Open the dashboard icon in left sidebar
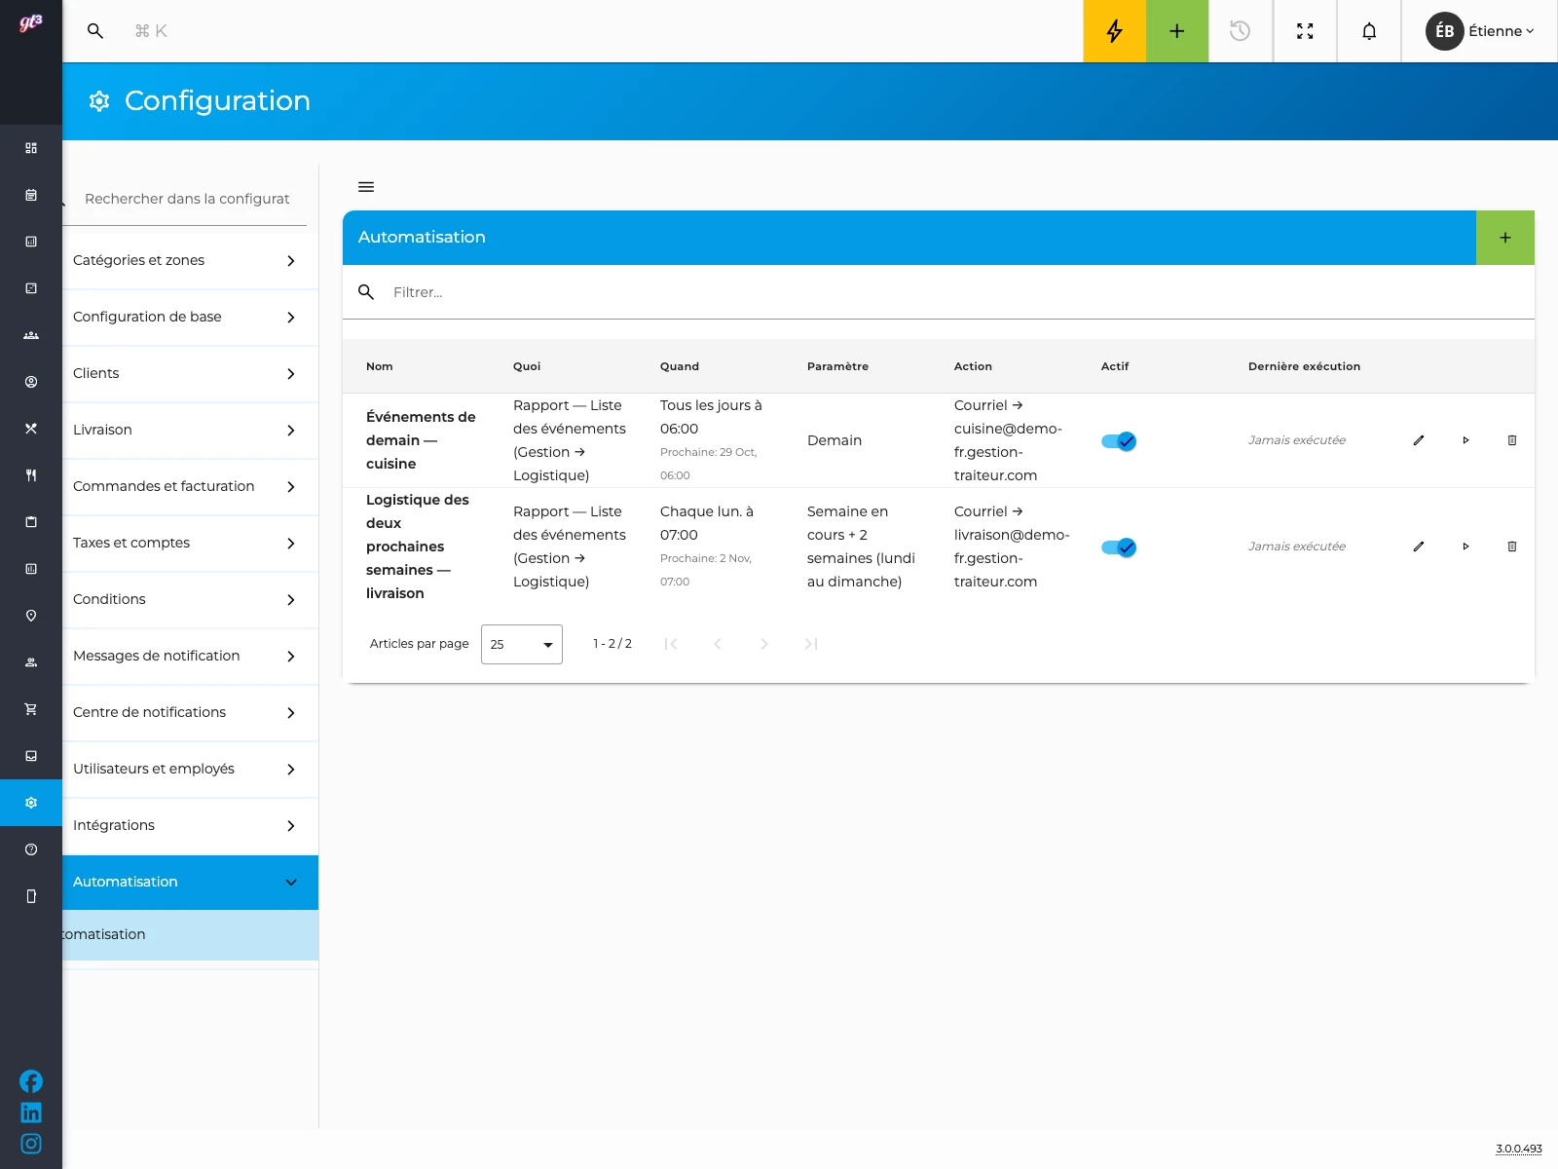The image size is (1558, 1169). tap(31, 148)
